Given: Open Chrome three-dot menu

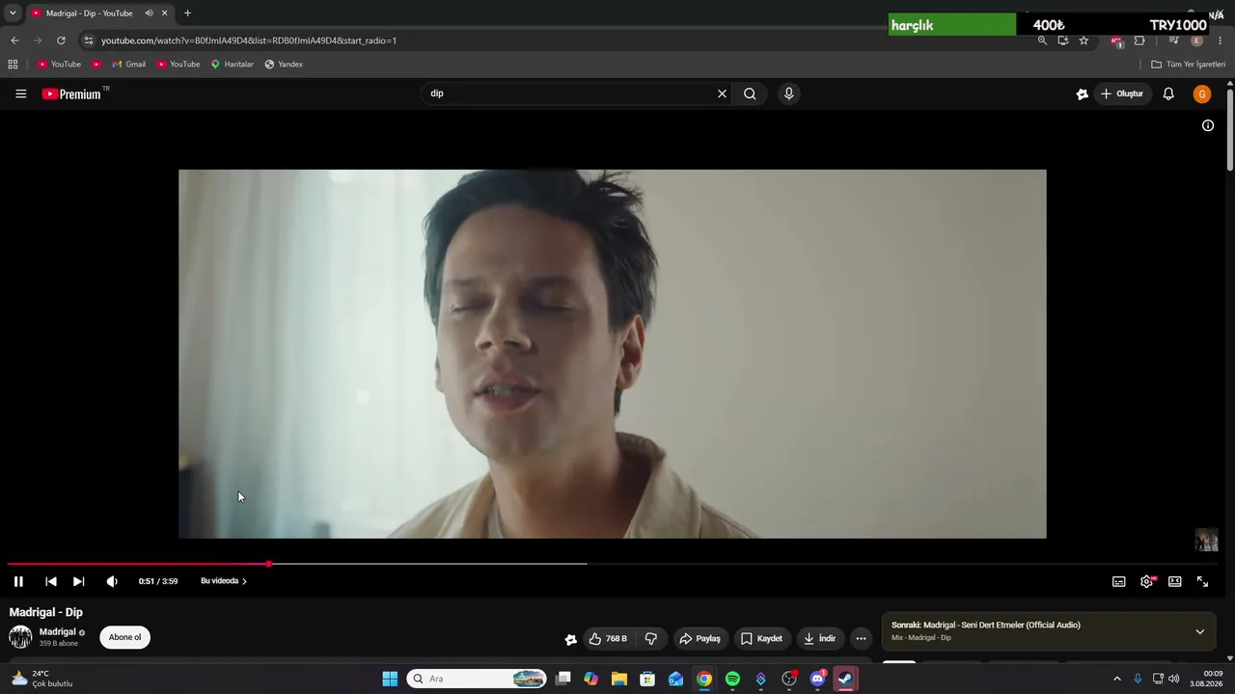Looking at the screenshot, I should coord(1221,40).
